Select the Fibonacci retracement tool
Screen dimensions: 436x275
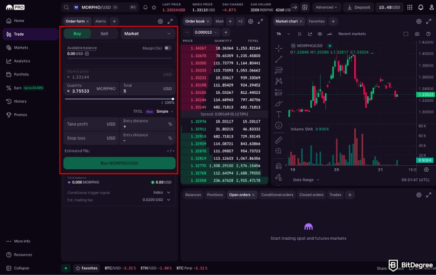click(278, 70)
